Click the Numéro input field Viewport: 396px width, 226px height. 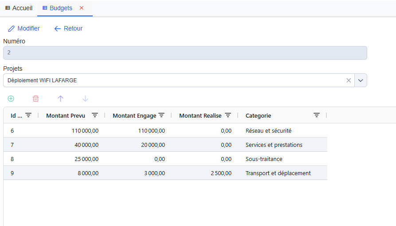(185, 53)
